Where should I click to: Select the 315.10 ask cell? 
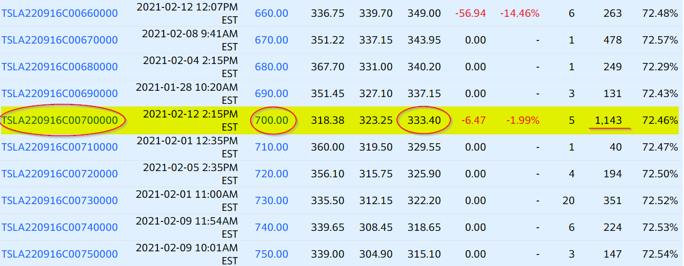point(424,254)
